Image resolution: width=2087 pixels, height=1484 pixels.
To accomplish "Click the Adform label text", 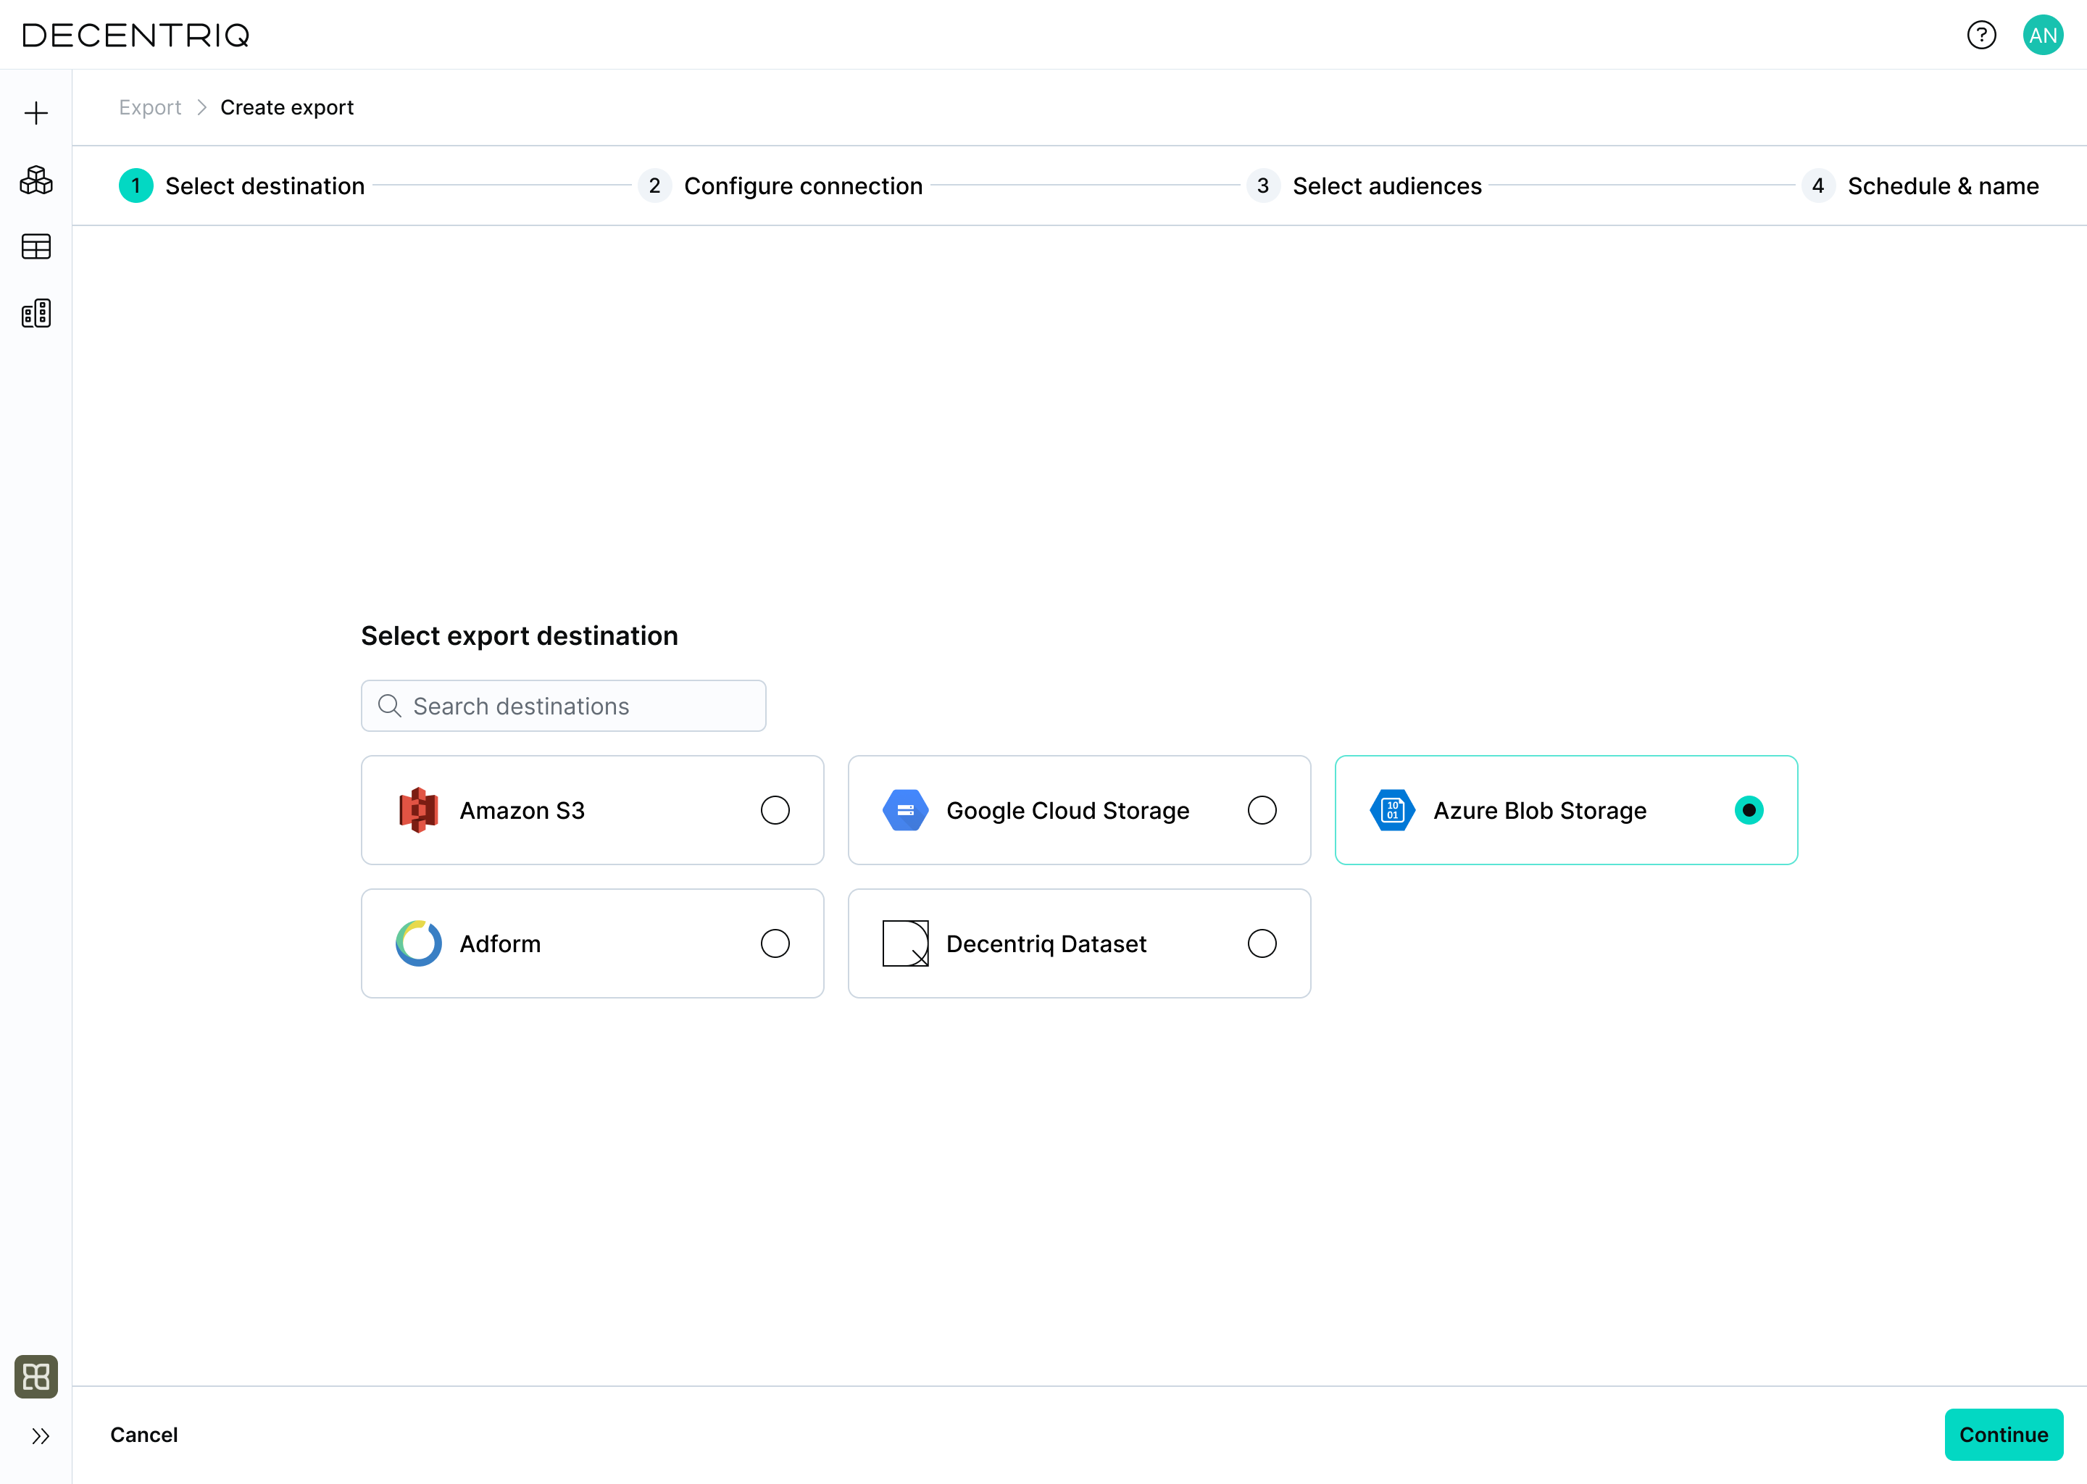I will [x=500, y=944].
